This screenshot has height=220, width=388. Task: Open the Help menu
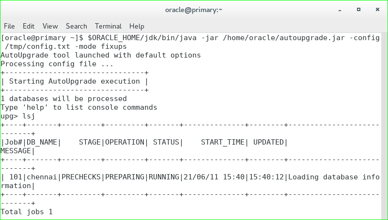tap(137, 26)
